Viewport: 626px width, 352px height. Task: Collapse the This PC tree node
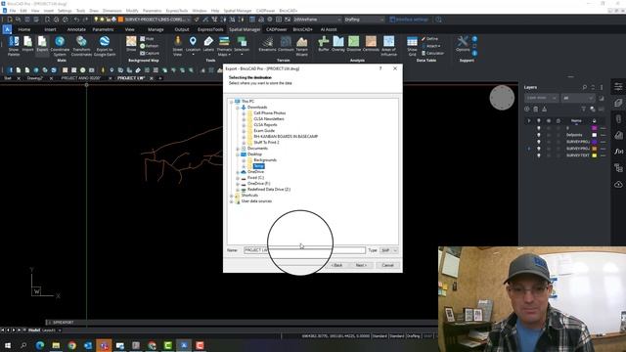(x=232, y=102)
